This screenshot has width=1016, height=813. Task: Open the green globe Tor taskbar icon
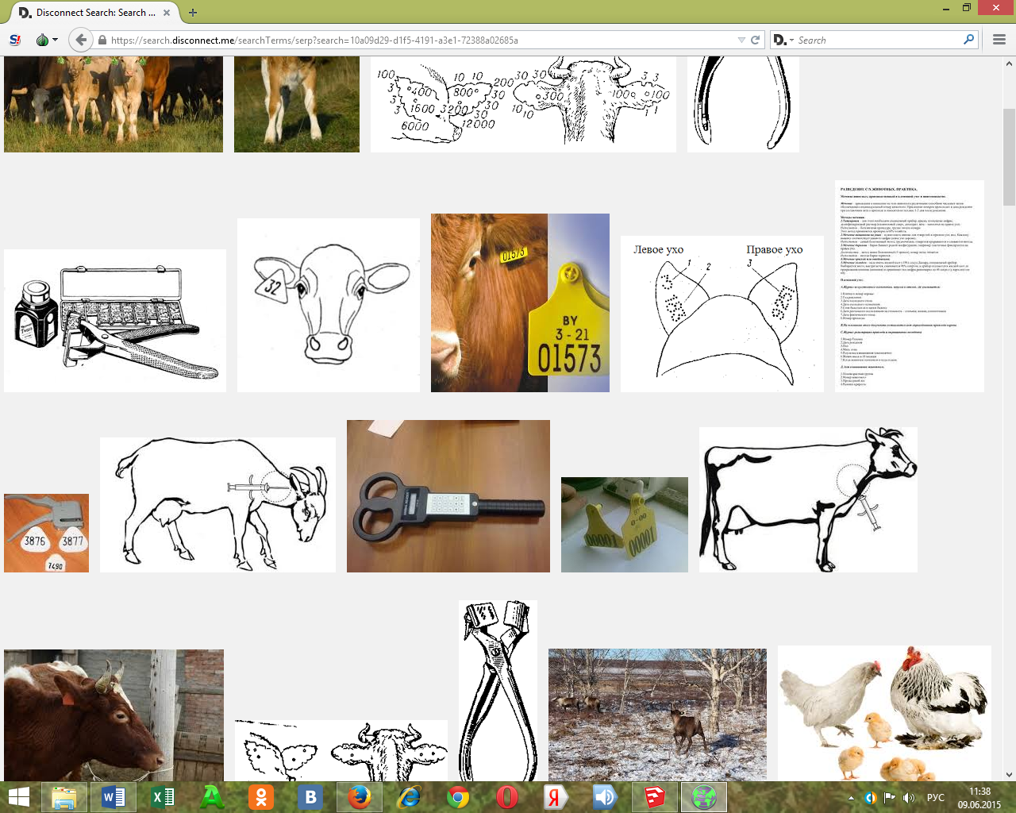[704, 797]
